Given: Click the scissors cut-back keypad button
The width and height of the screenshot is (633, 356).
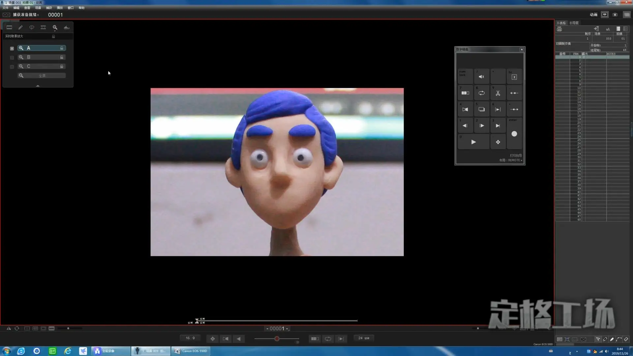Looking at the screenshot, I should pyautogui.click(x=498, y=93).
